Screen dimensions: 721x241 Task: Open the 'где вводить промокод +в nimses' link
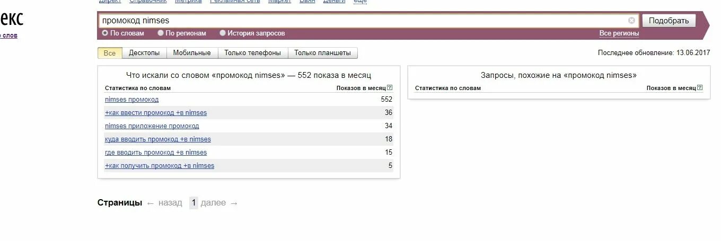click(156, 153)
